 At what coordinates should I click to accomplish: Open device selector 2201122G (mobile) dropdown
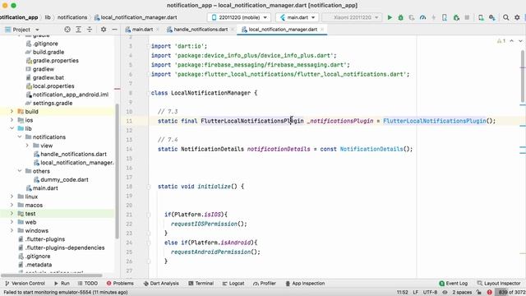[x=238, y=17]
